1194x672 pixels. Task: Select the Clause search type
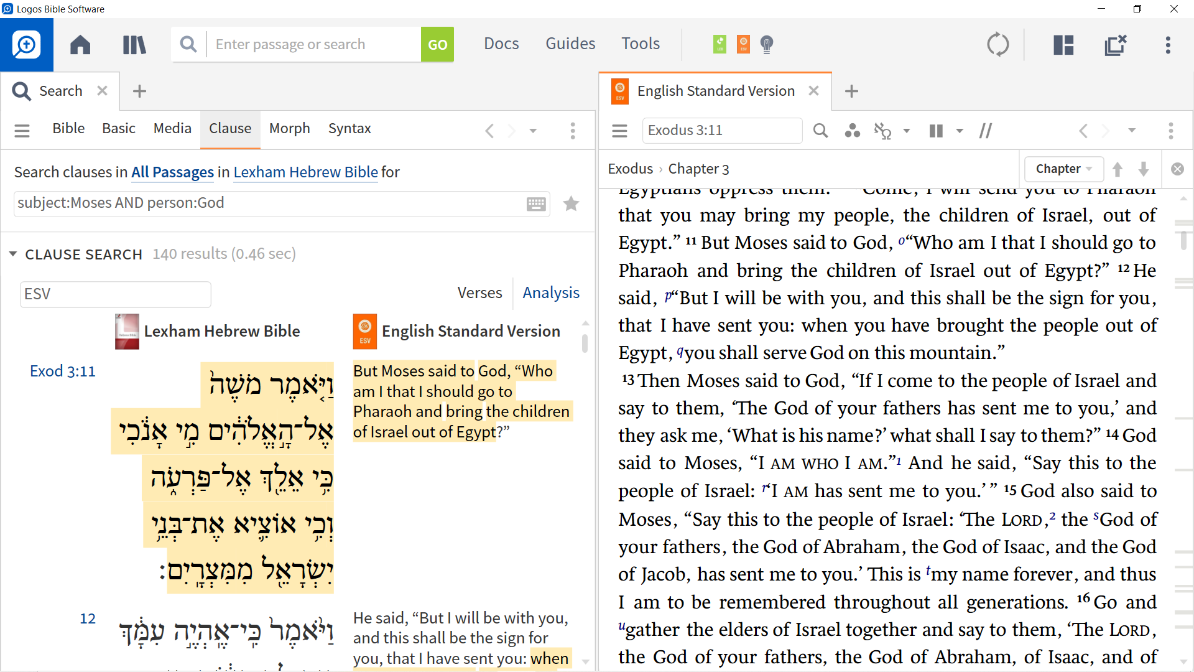click(x=230, y=129)
